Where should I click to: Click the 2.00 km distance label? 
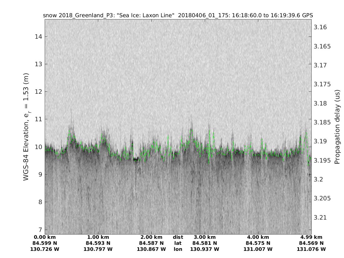click(151, 237)
